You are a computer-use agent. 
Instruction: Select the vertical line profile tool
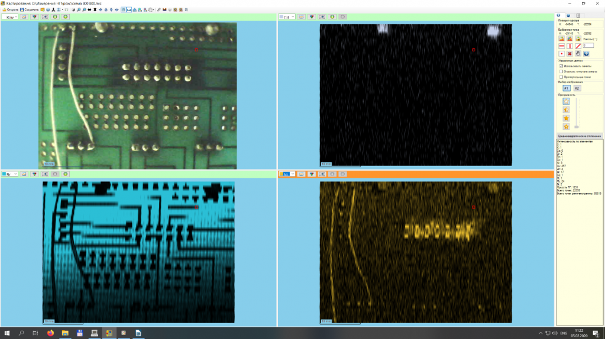pos(570,45)
